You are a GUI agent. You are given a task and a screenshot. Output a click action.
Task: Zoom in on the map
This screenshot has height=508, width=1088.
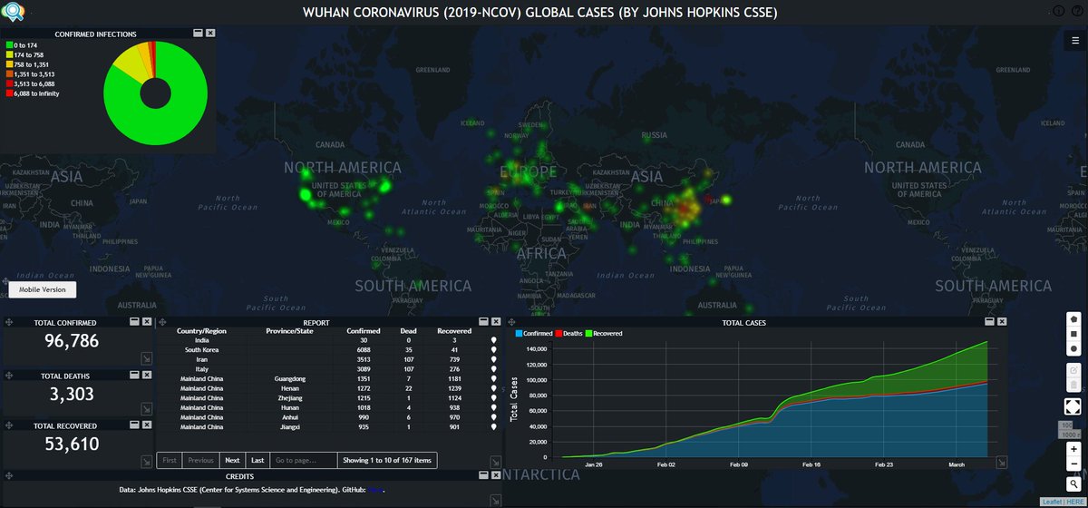pos(1074,449)
